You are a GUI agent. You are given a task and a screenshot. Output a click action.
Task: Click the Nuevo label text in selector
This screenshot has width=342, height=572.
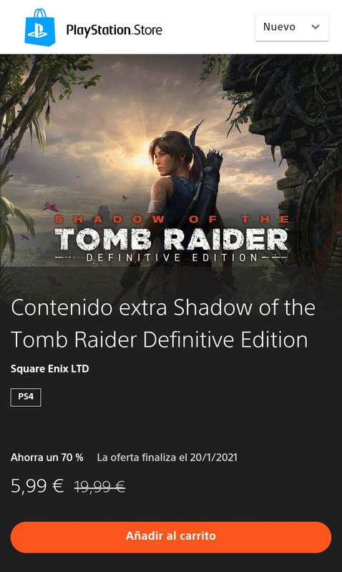(279, 27)
